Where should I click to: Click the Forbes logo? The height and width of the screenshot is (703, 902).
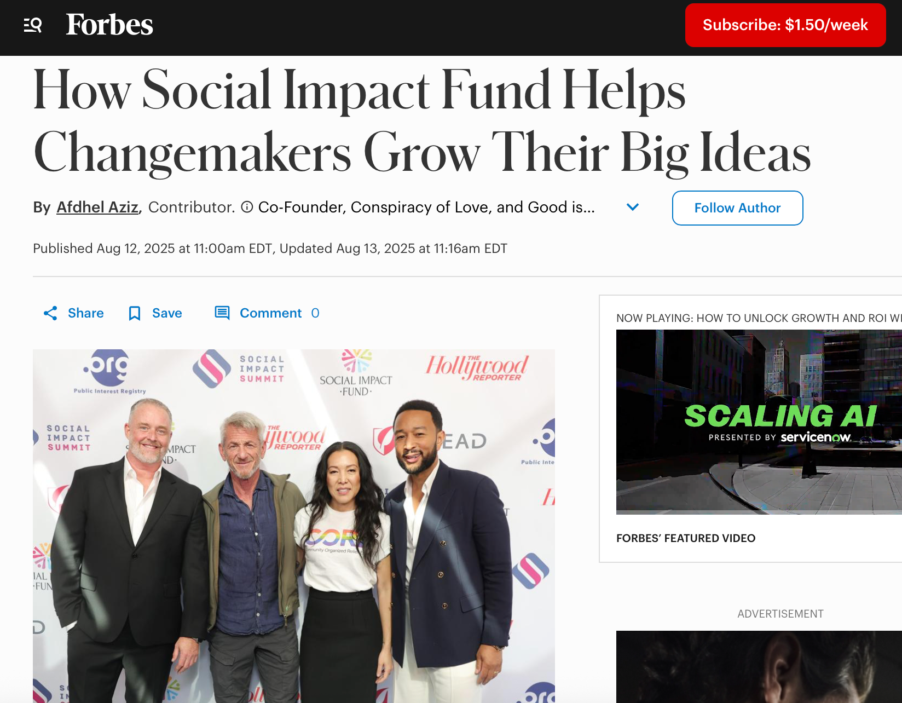(109, 25)
